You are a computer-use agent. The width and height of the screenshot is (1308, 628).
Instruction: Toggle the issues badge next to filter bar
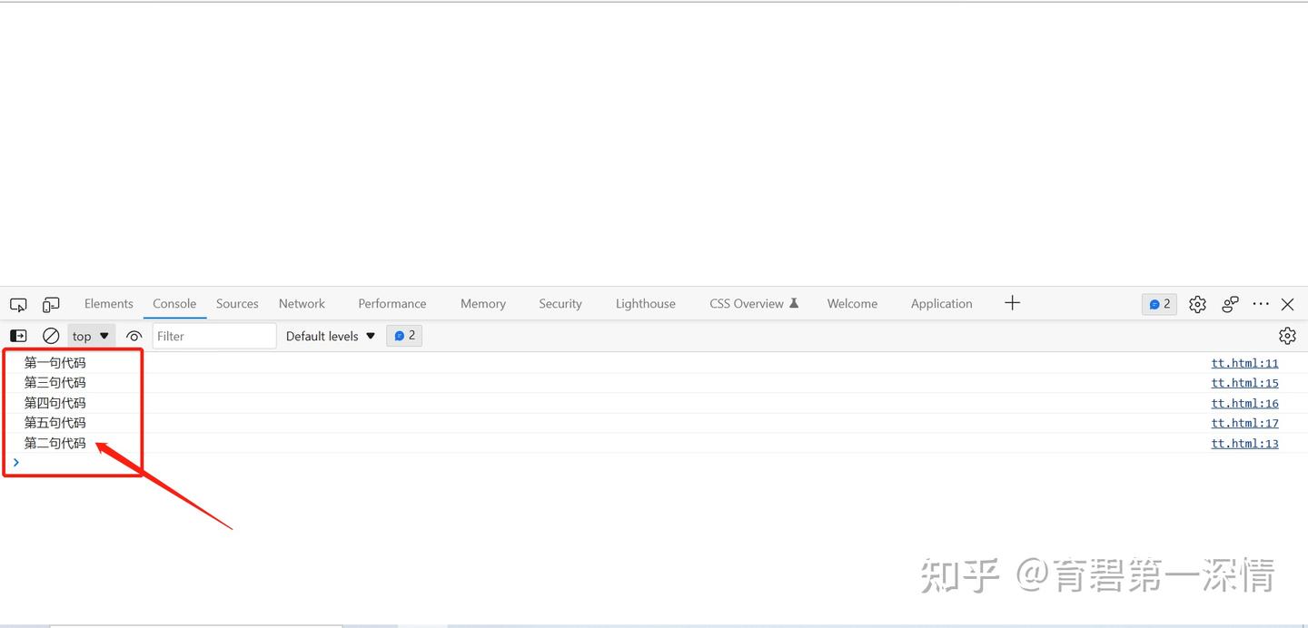[x=404, y=335]
